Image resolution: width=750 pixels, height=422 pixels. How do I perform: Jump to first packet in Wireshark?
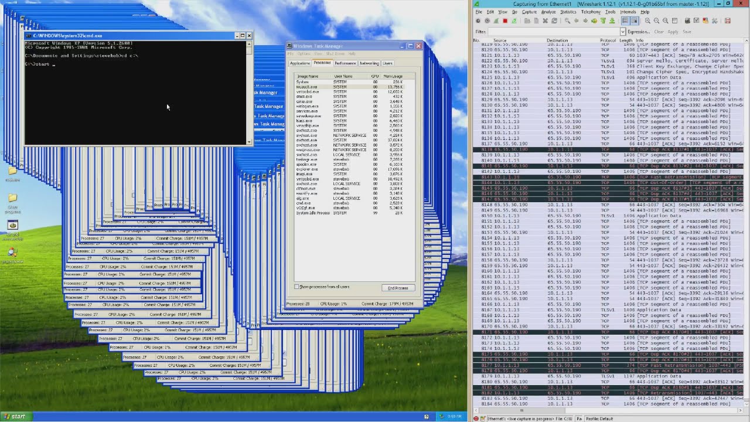603,21
